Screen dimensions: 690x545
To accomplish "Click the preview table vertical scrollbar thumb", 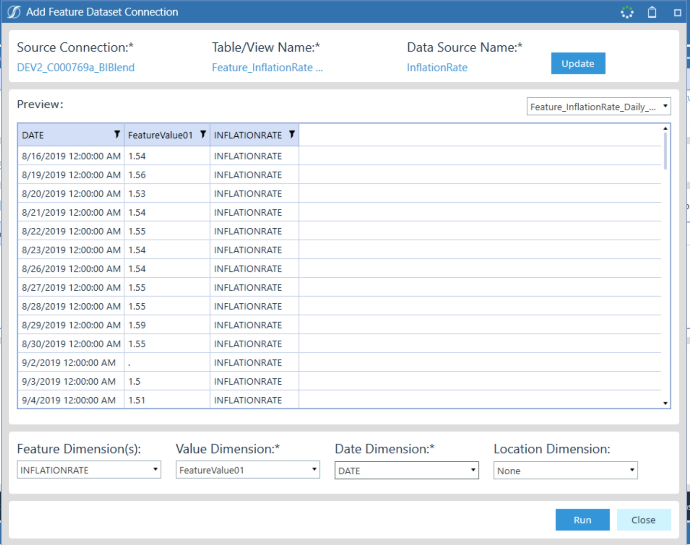I will (x=665, y=151).
